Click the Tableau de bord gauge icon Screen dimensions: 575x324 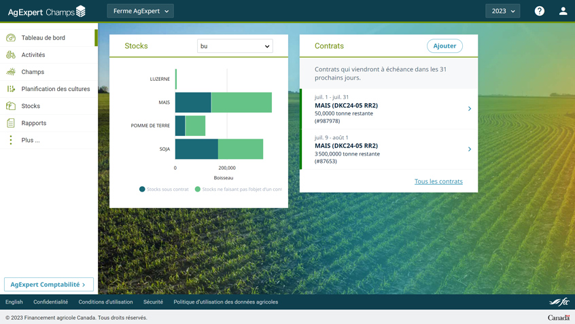point(11,38)
